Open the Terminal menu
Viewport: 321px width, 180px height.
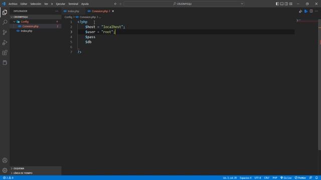coord(73,3)
